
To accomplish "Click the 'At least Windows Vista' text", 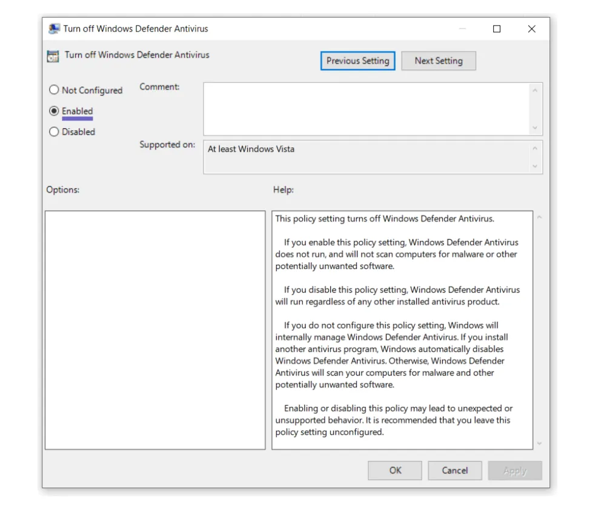I will pyautogui.click(x=251, y=149).
